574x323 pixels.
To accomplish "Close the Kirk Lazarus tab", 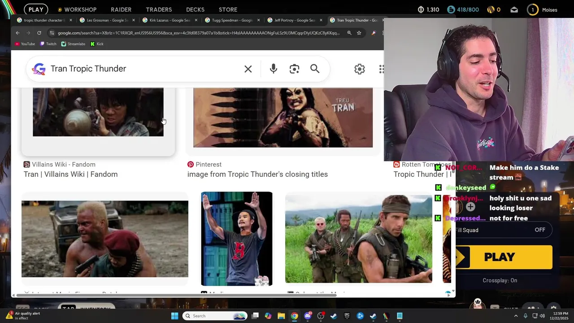I will [196, 20].
